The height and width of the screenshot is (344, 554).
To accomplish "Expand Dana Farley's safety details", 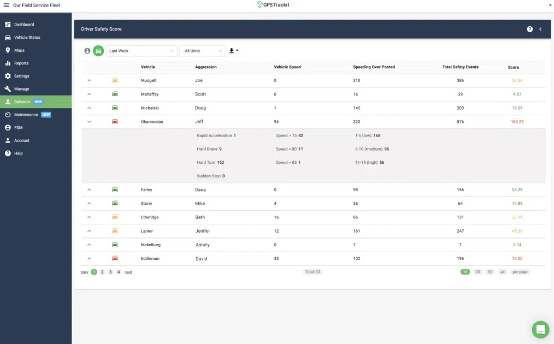I will [x=89, y=189].
